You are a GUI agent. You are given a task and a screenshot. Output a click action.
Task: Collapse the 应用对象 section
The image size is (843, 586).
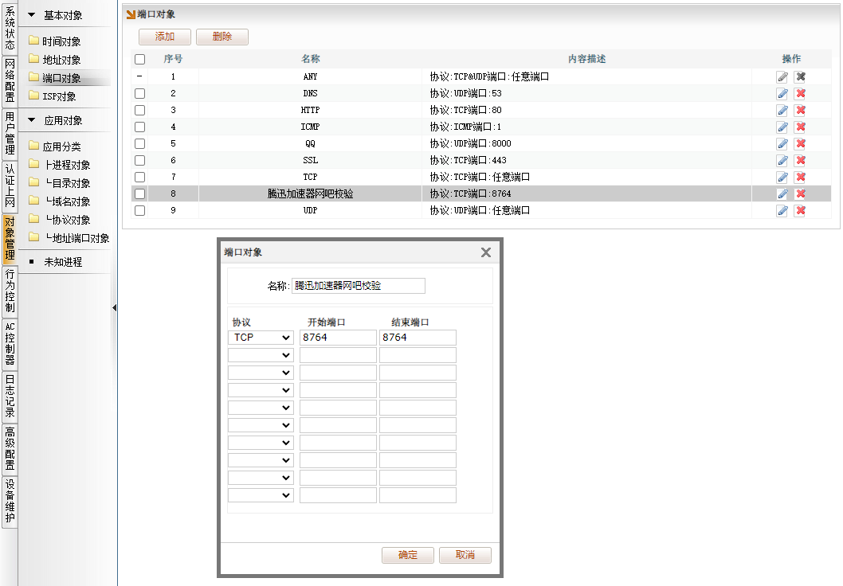click(x=32, y=120)
